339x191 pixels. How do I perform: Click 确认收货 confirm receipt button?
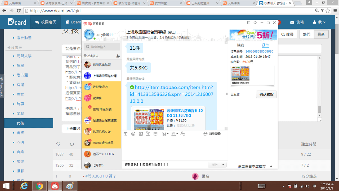tap(266, 94)
